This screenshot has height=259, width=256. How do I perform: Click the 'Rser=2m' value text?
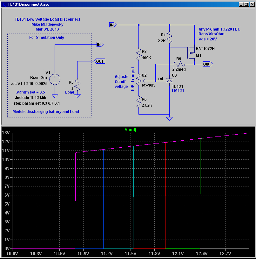38,77
